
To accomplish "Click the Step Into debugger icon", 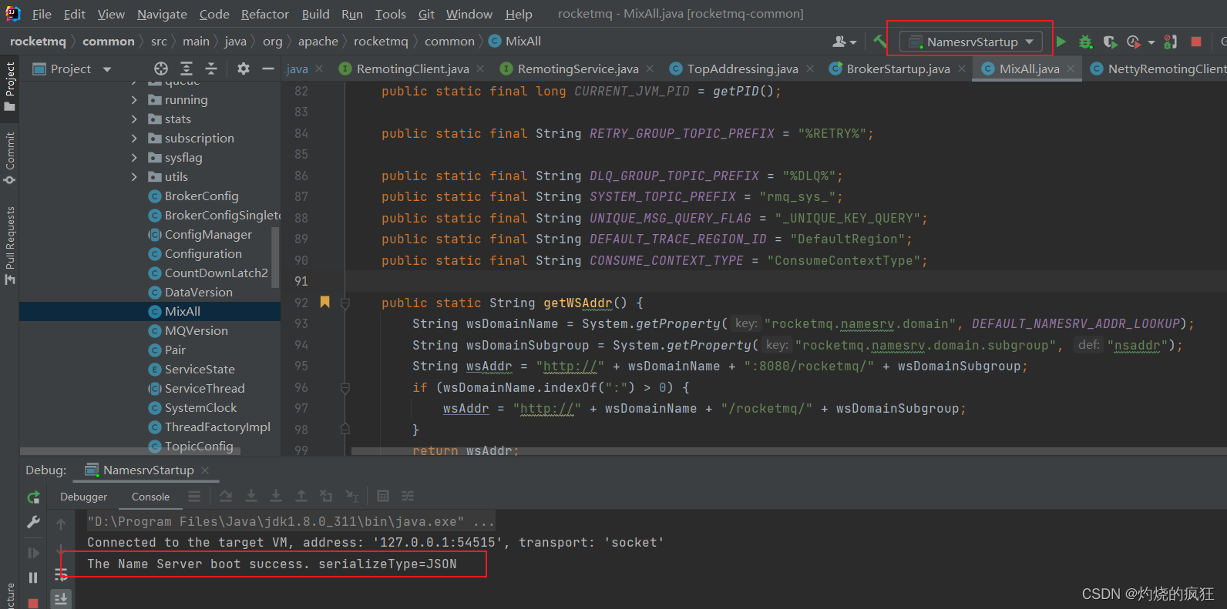I will click(251, 496).
